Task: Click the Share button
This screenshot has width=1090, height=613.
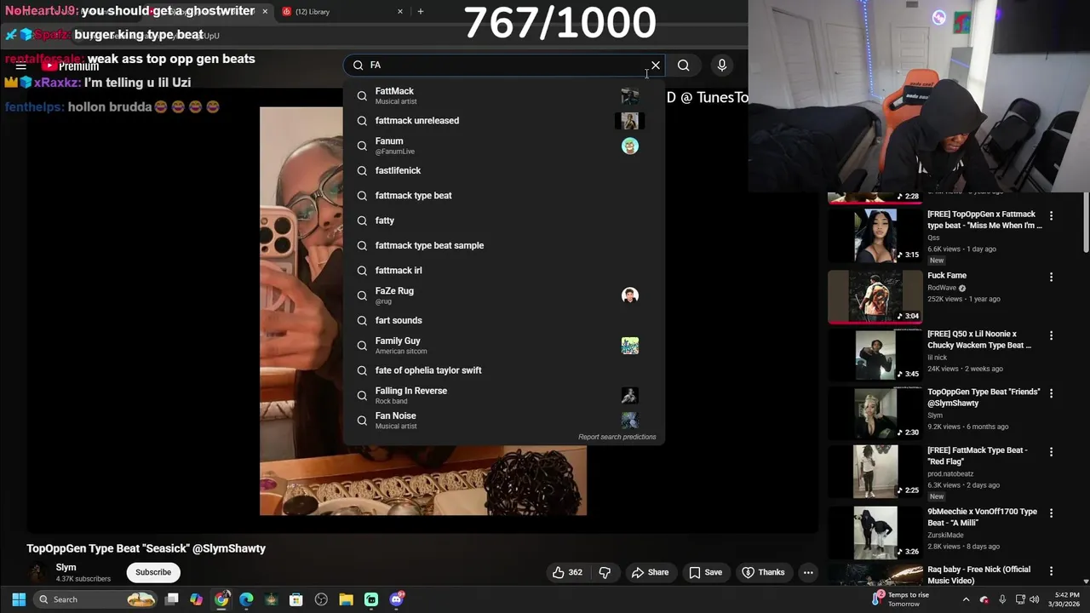Action: point(650,572)
